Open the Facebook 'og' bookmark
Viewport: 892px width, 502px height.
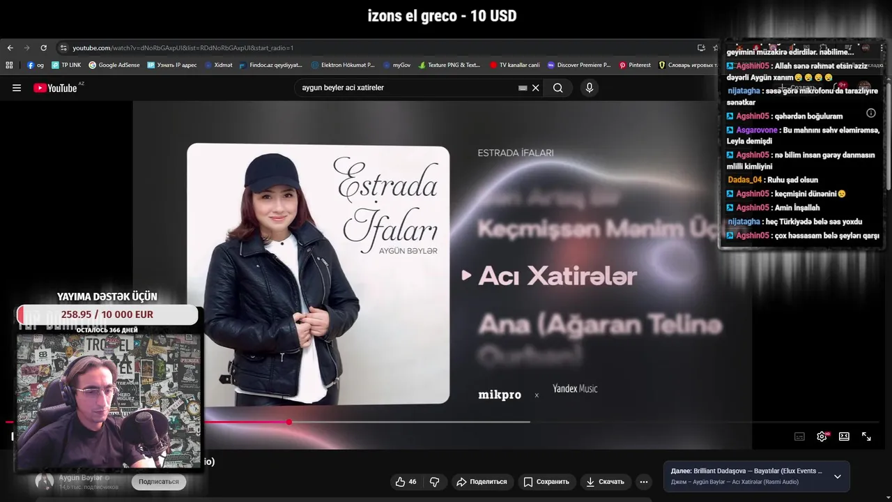36,65
